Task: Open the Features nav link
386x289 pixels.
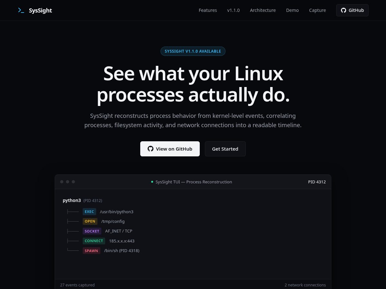Action: click(208, 10)
